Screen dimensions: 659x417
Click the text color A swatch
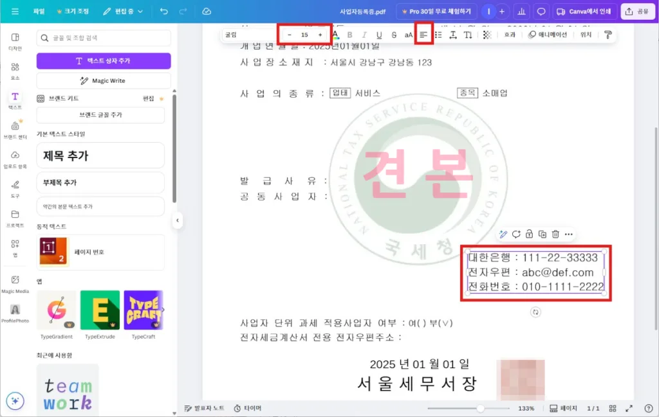pyautogui.click(x=335, y=35)
